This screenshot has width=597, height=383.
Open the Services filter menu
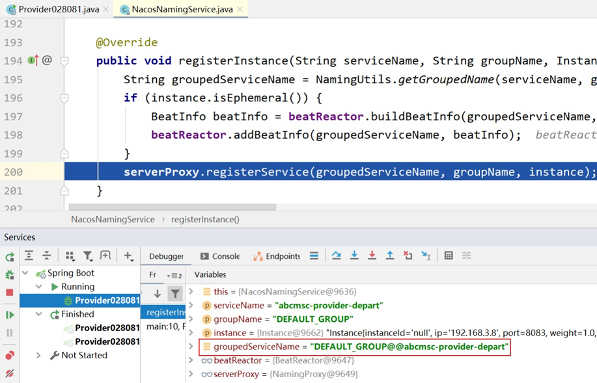(x=88, y=256)
